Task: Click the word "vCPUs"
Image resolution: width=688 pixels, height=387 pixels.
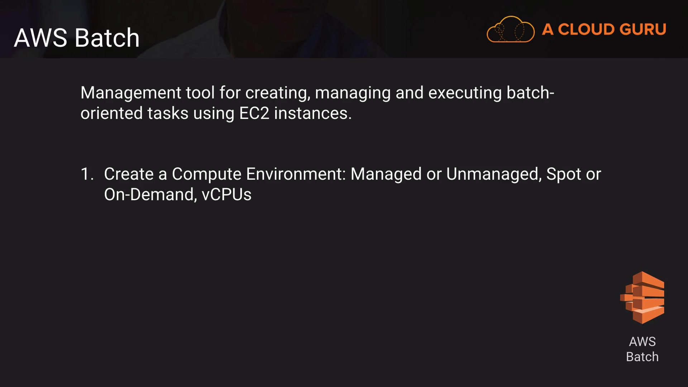Action: [x=226, y=195]
